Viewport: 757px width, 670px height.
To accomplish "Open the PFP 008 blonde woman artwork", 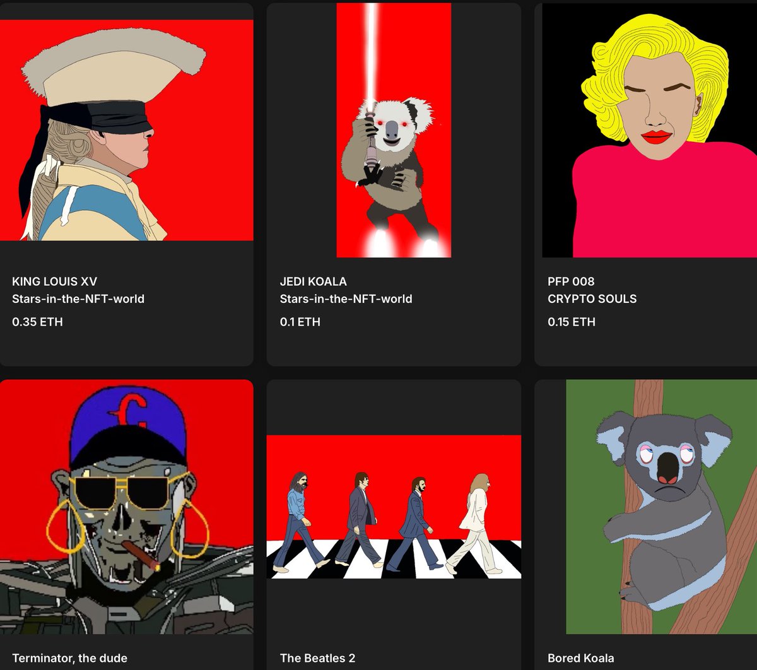I will [x=650, y=130].
